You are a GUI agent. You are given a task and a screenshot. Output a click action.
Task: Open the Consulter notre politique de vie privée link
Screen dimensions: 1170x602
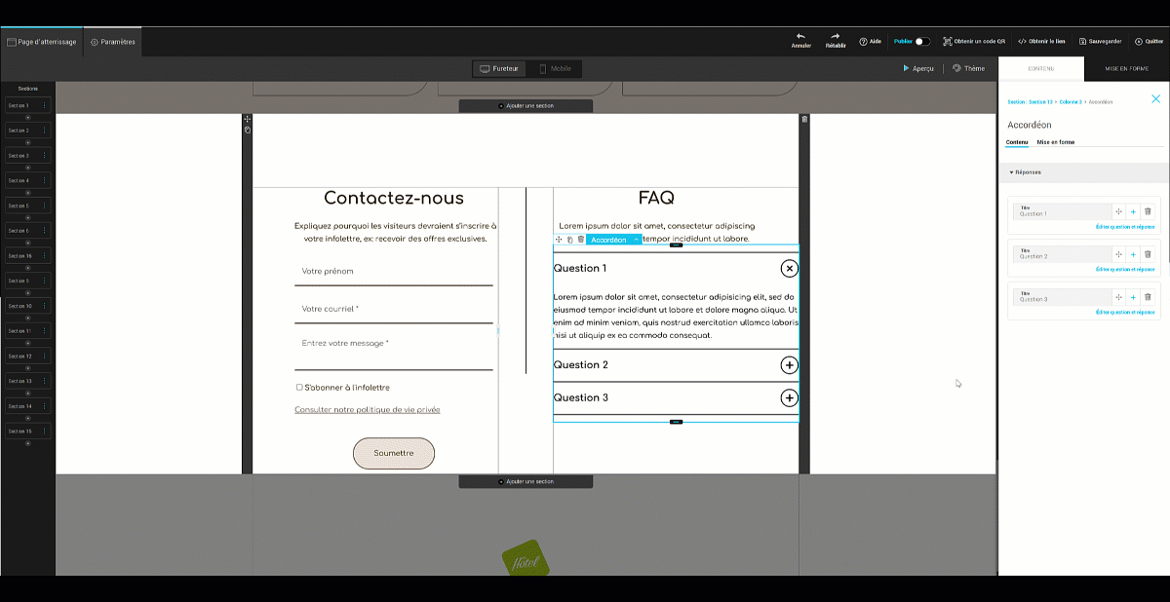tap(367, 410)
